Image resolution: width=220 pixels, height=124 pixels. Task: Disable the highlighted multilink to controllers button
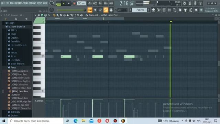[x=106, y=10]
